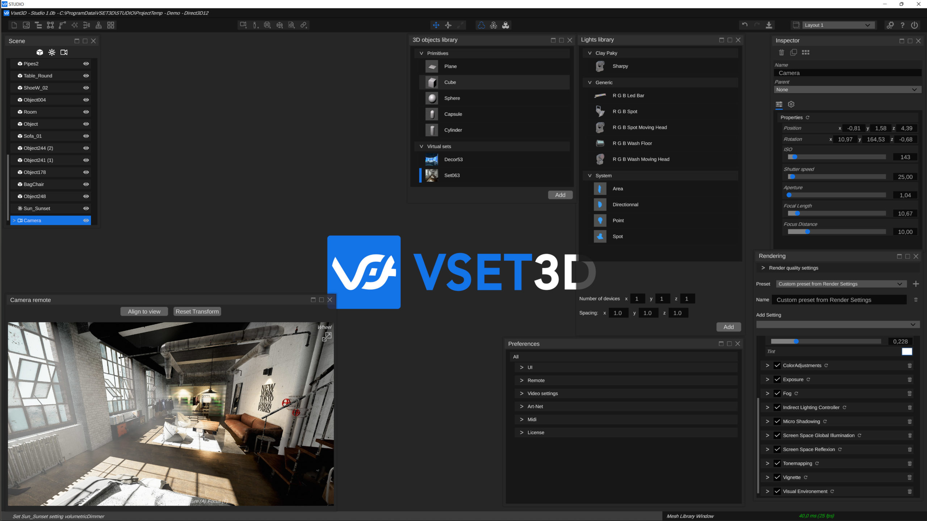Collapse the Clay Paky lights group
This screenshot has width=927, height=521.
[x=590, y=53]
